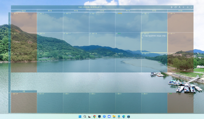Viewport: 204px width, 119px height.
Task: Select the September 5 cell
Action: 128,103
